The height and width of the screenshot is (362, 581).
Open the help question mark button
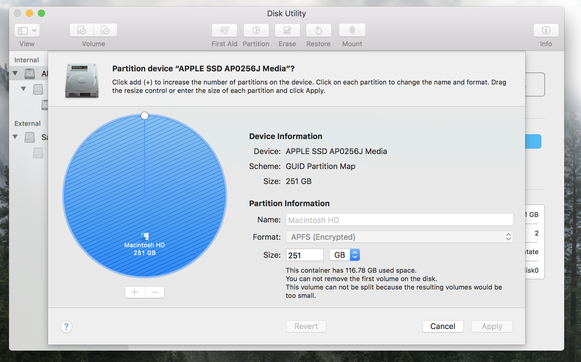point(66,326)
